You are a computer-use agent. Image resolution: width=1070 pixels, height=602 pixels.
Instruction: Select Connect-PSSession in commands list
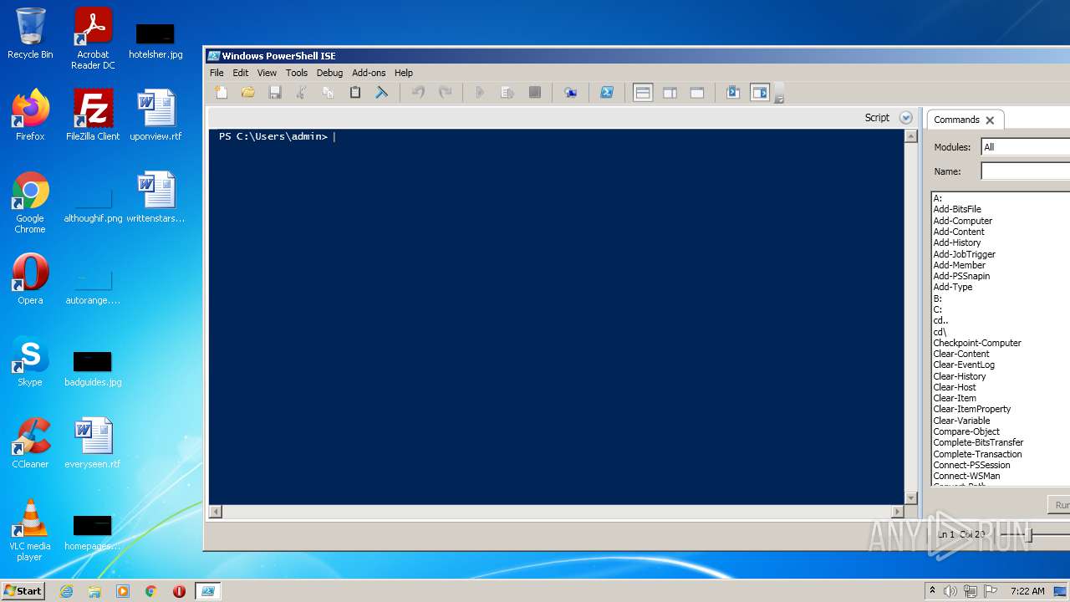tap(971, 465)
